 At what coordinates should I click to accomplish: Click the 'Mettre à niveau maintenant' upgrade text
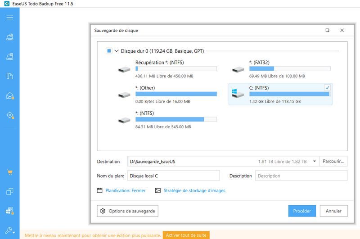coord(93,235)
